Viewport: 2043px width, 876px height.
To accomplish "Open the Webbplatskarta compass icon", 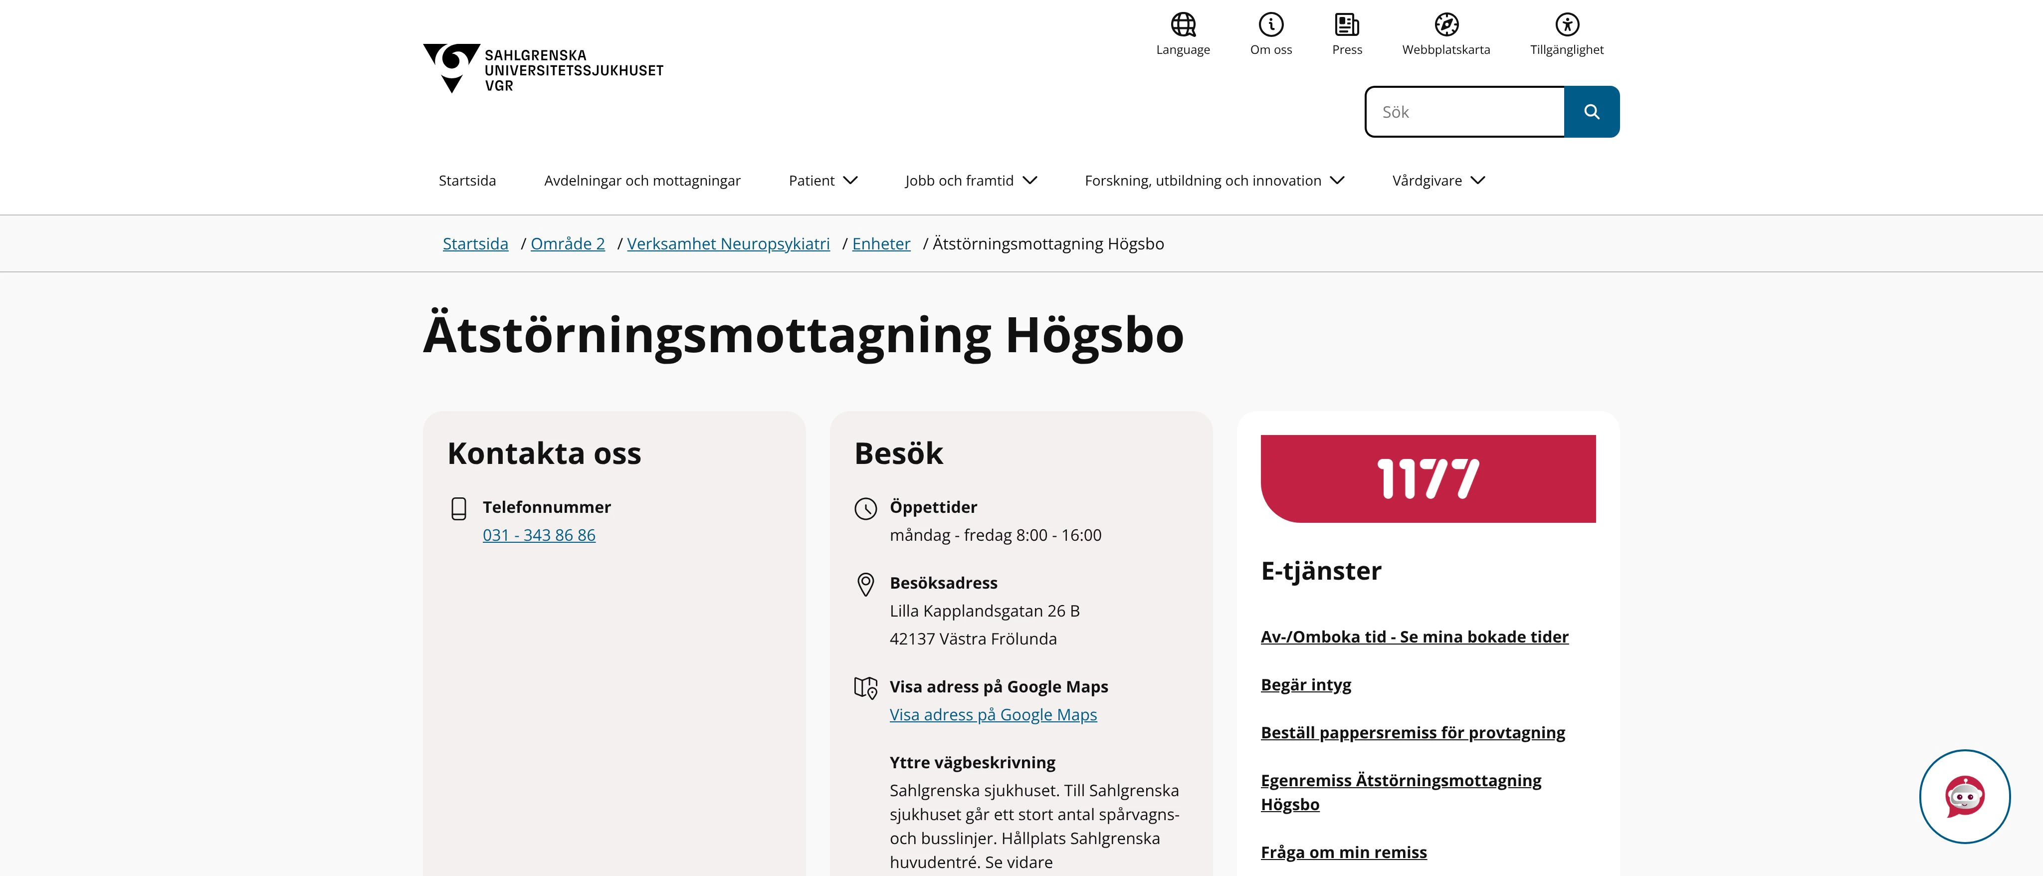I will pyautogui.click(x=1446, y=24).
